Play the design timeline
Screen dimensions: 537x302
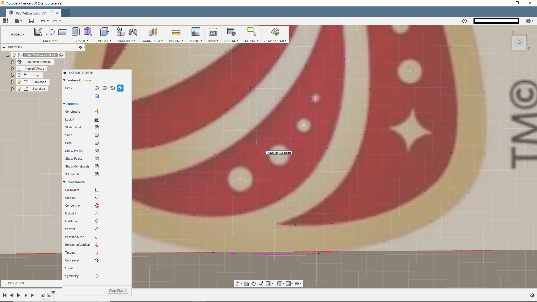(x=18, y=295)
